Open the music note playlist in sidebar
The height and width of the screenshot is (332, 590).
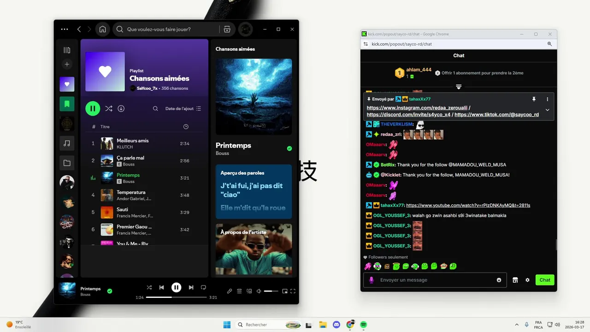[x=67, y=143]
